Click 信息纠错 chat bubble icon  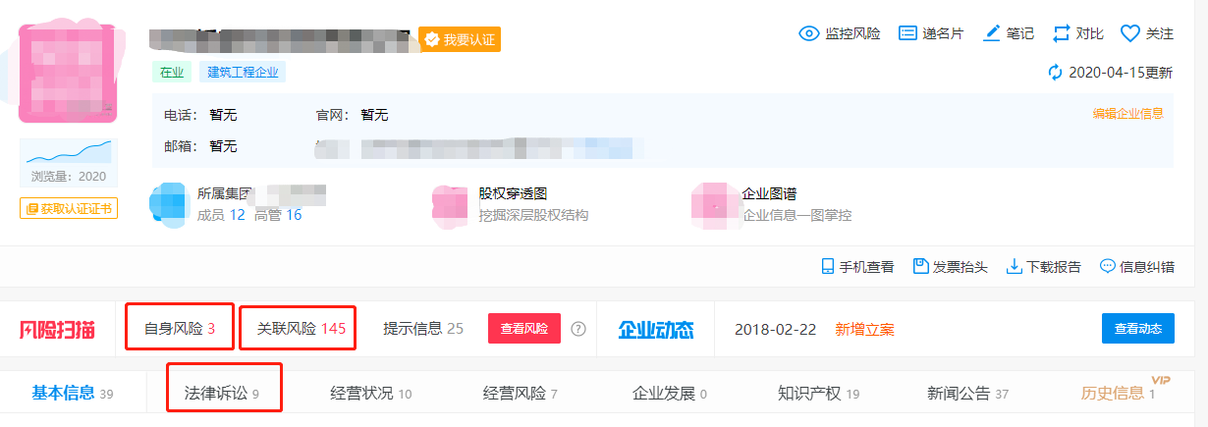[x=1108, y=266]
